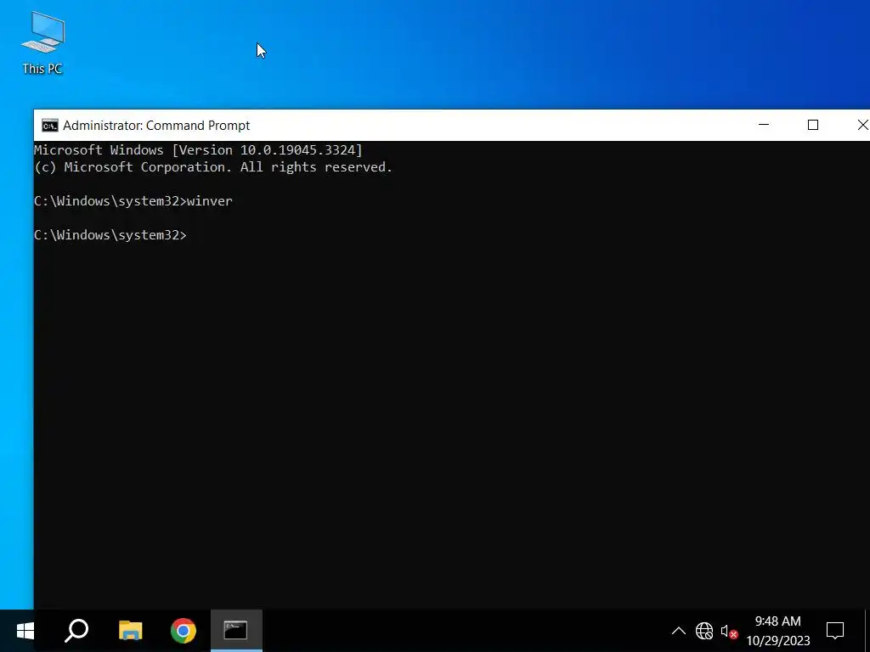Click the 'Administrator: Command Prompt' title text
This screenshot has height=652, width=870.
coord(156,126)
